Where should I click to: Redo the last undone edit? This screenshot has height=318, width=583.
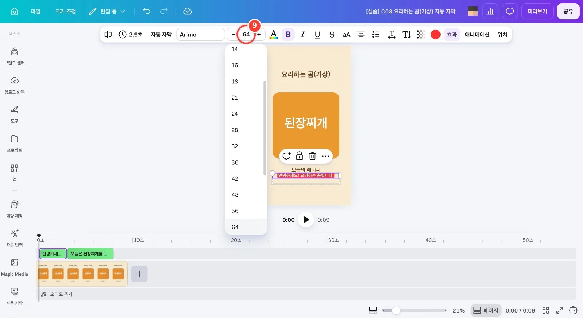tap(164, 11)
